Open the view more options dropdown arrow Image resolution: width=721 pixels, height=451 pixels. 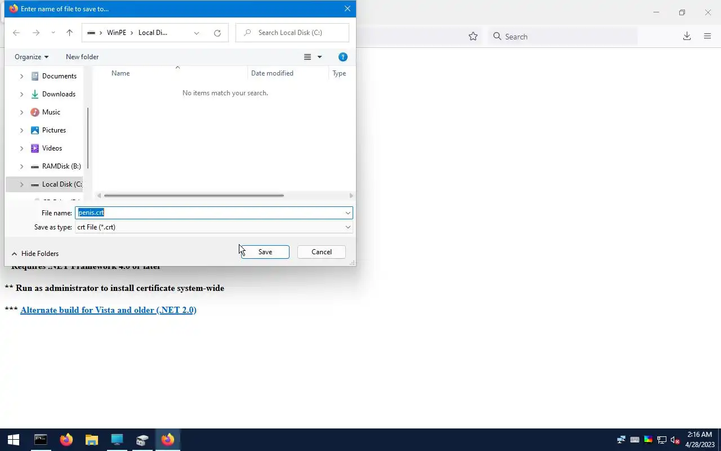tap(319, 57)
